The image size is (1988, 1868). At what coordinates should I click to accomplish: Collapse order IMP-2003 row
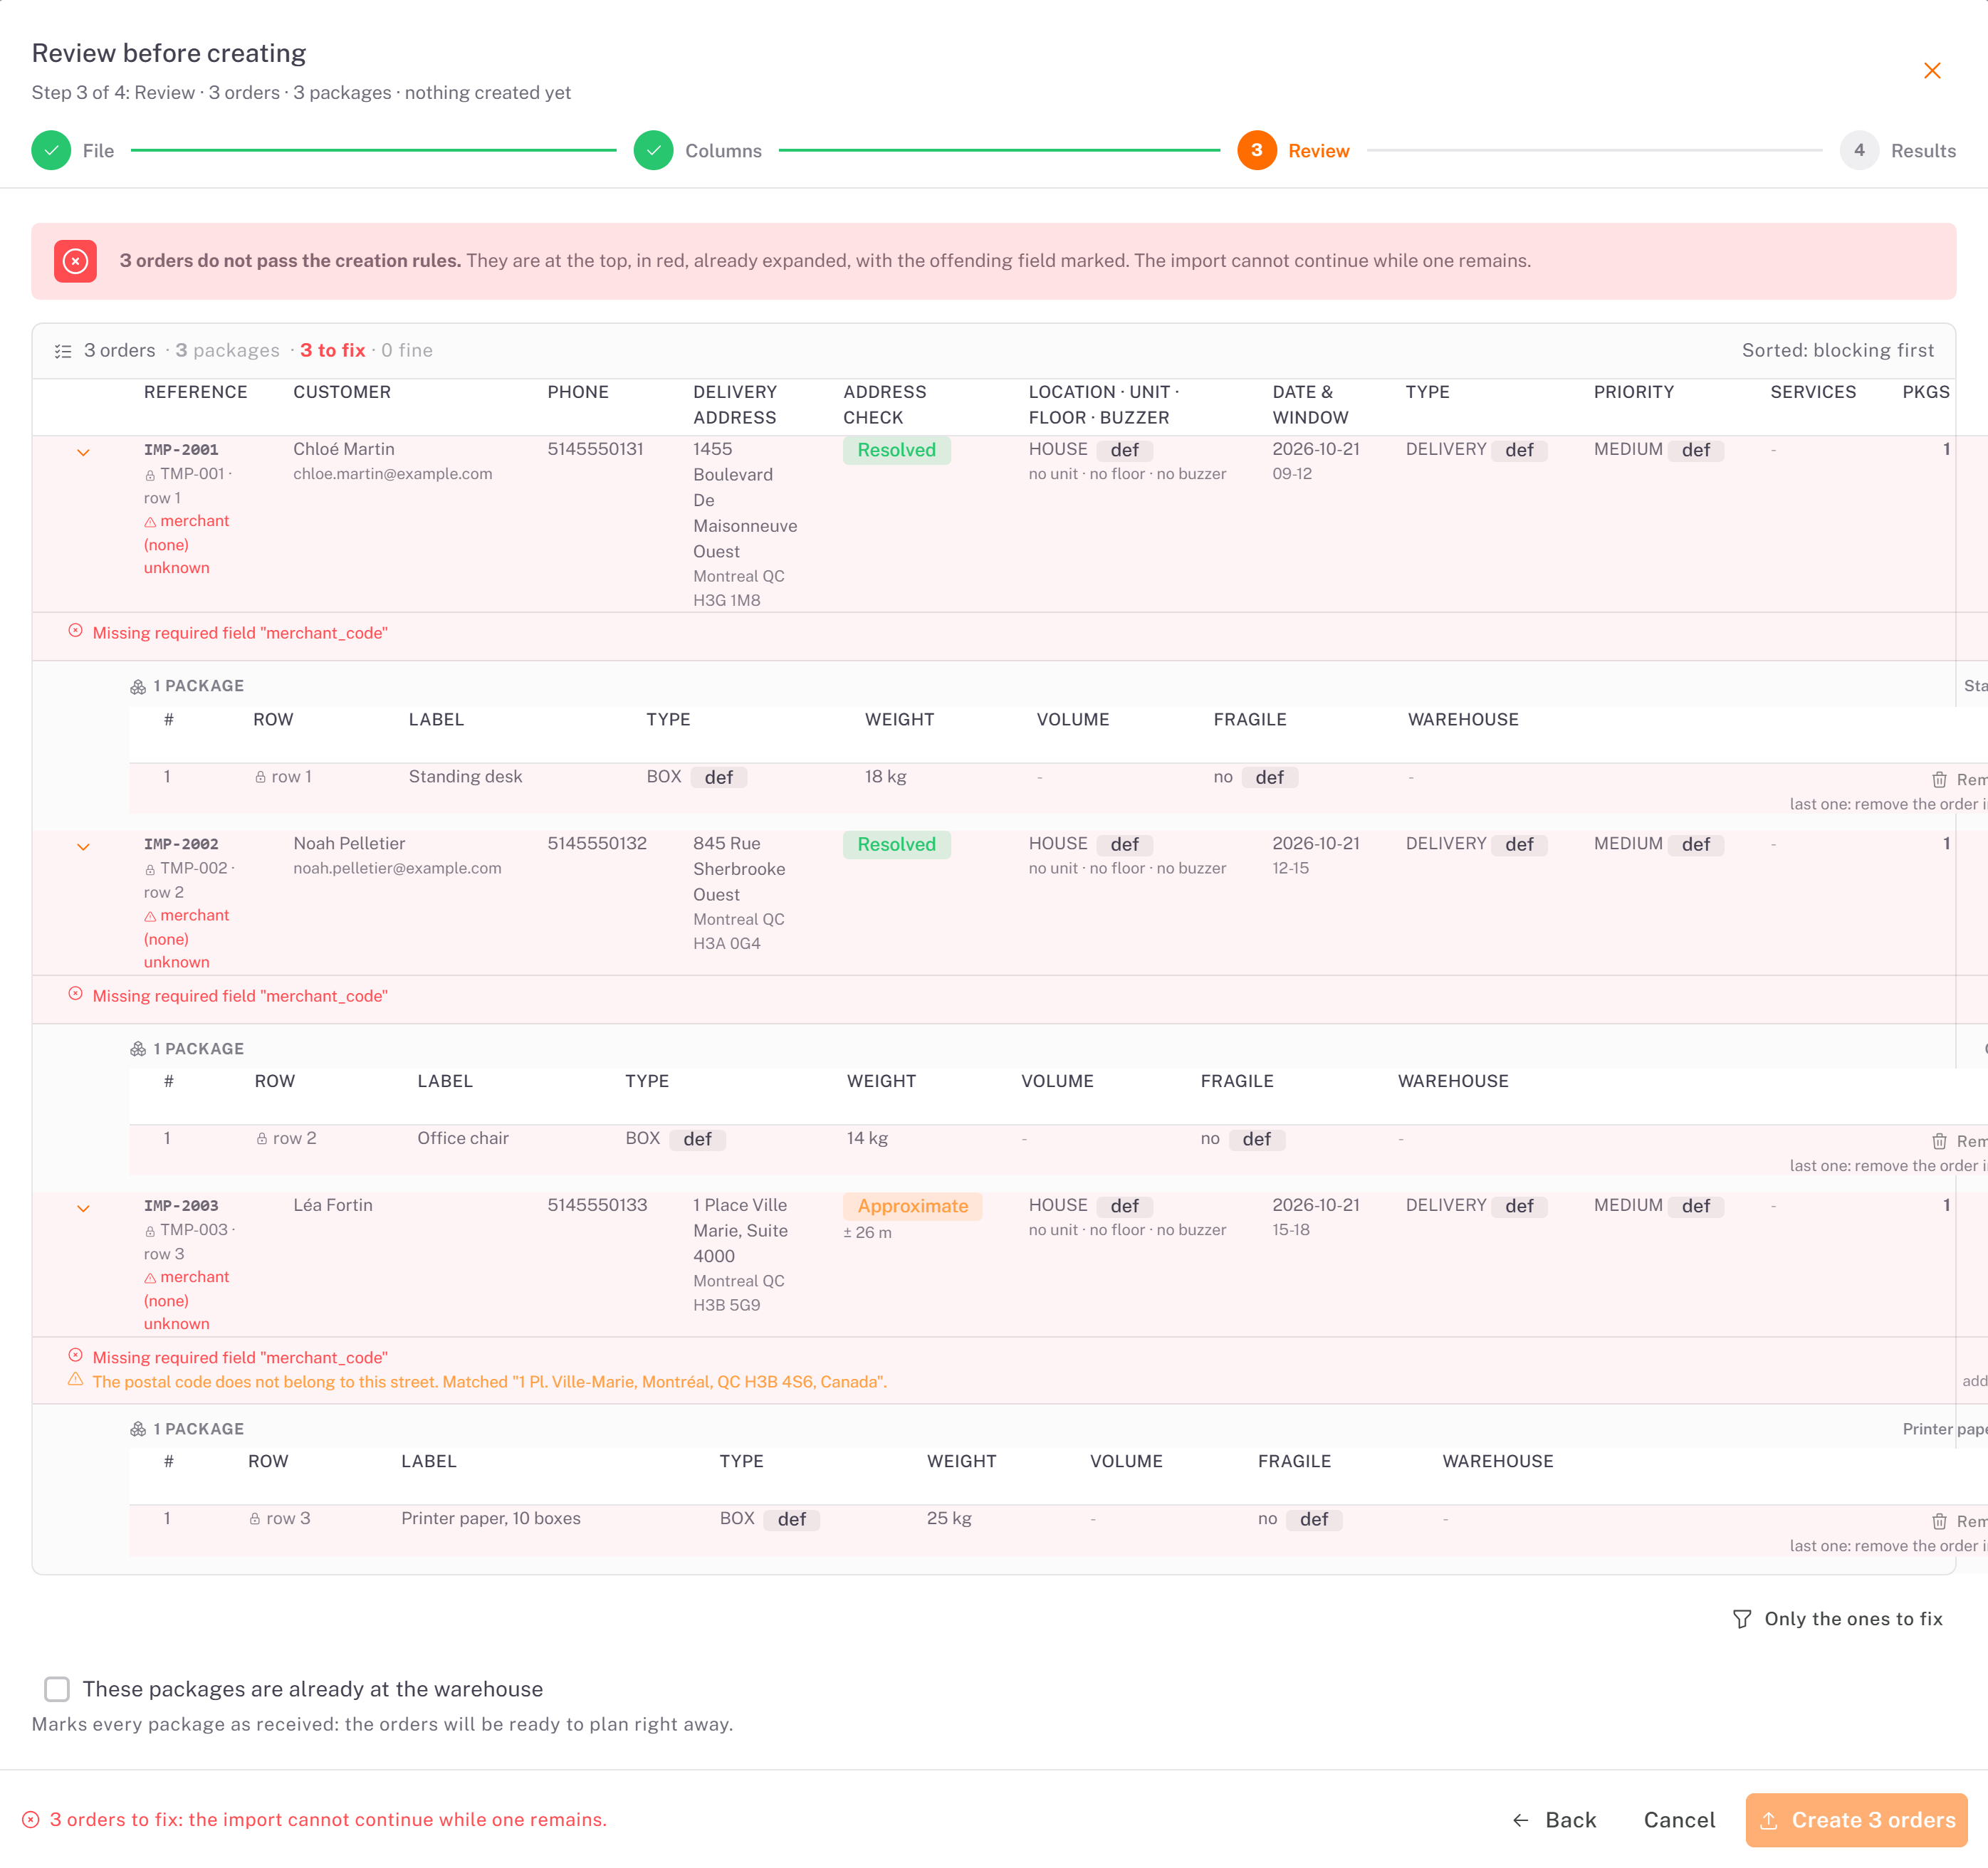pos(83,1208)
